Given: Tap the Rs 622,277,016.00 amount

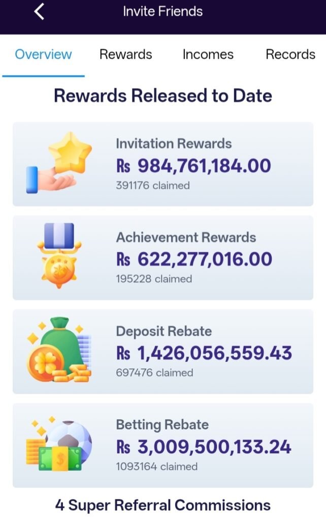Looking at the screenshot, I should [x=194, y=259].
